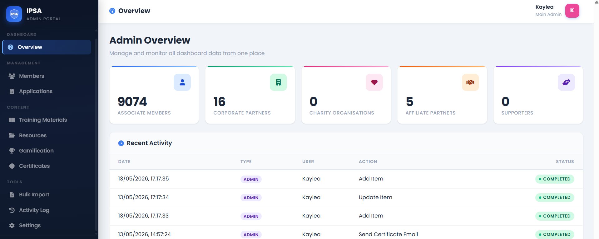Click the Supporters helping hands icon
The height and width of the screenshot is (239, 599).
(x=566, y=82)
